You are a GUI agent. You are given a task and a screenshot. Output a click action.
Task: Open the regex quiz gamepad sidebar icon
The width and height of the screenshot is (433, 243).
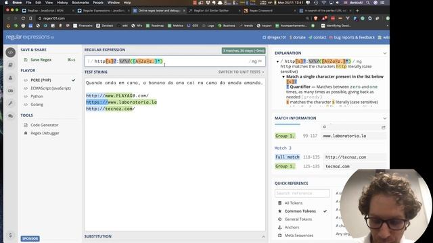(x=11, y=90)
